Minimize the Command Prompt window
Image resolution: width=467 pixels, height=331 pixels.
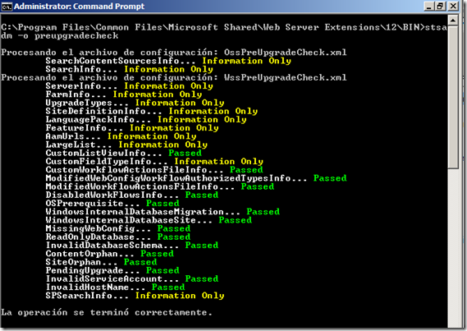[x=428, y=7]
